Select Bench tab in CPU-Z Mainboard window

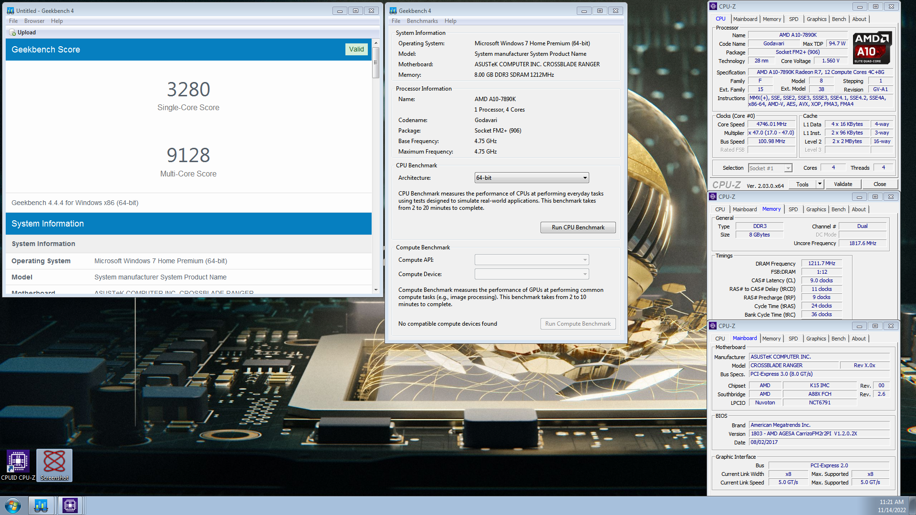tap(838, 339)
